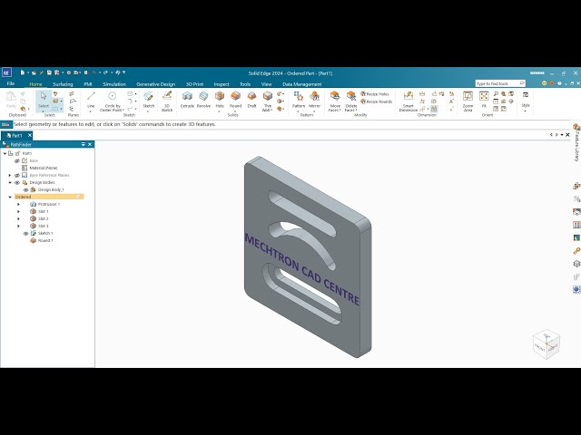
Task: Toggle visibility of Sketch 1
Action: pos(26,234)
